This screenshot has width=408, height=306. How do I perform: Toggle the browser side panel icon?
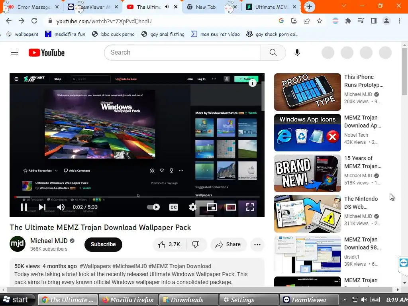(374, 21)
